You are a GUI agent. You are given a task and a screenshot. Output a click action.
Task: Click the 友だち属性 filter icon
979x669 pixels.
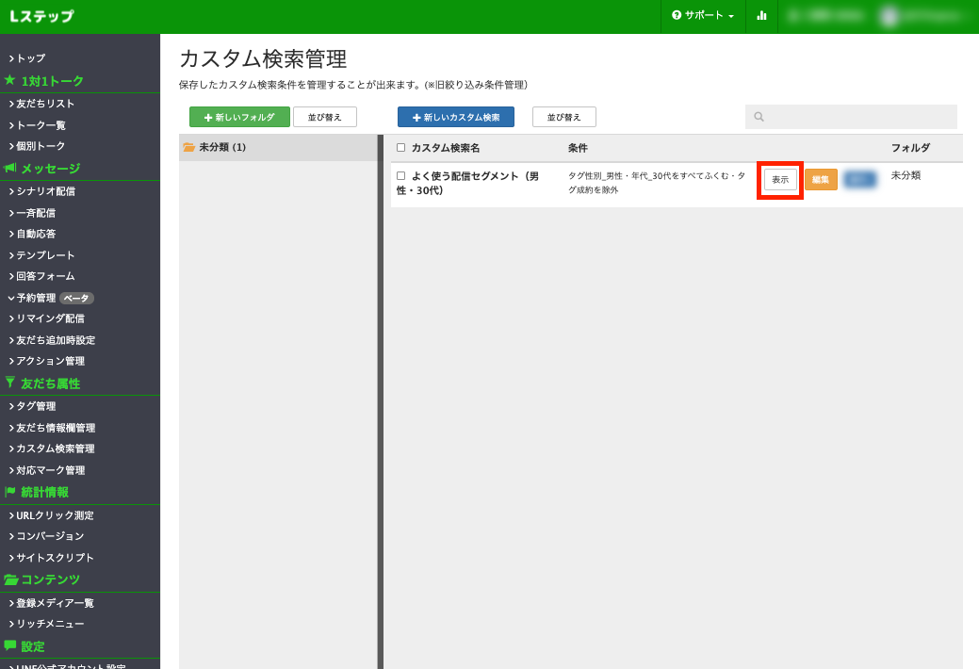[10, 383]
